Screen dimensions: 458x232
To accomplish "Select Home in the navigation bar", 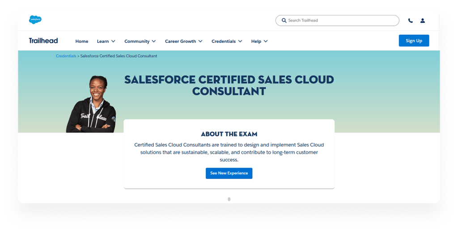I will pyautogui.click(x=82, y=41).
